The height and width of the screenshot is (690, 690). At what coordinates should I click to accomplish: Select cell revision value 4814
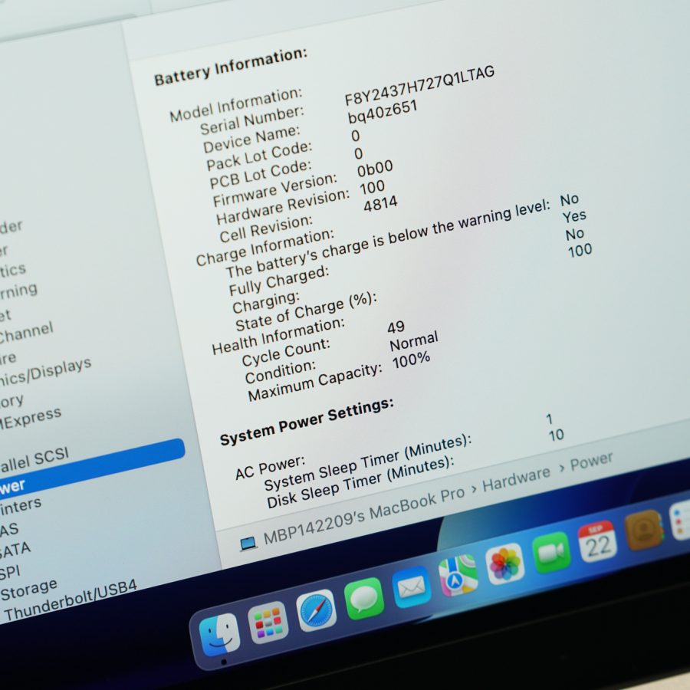(380, 204)
